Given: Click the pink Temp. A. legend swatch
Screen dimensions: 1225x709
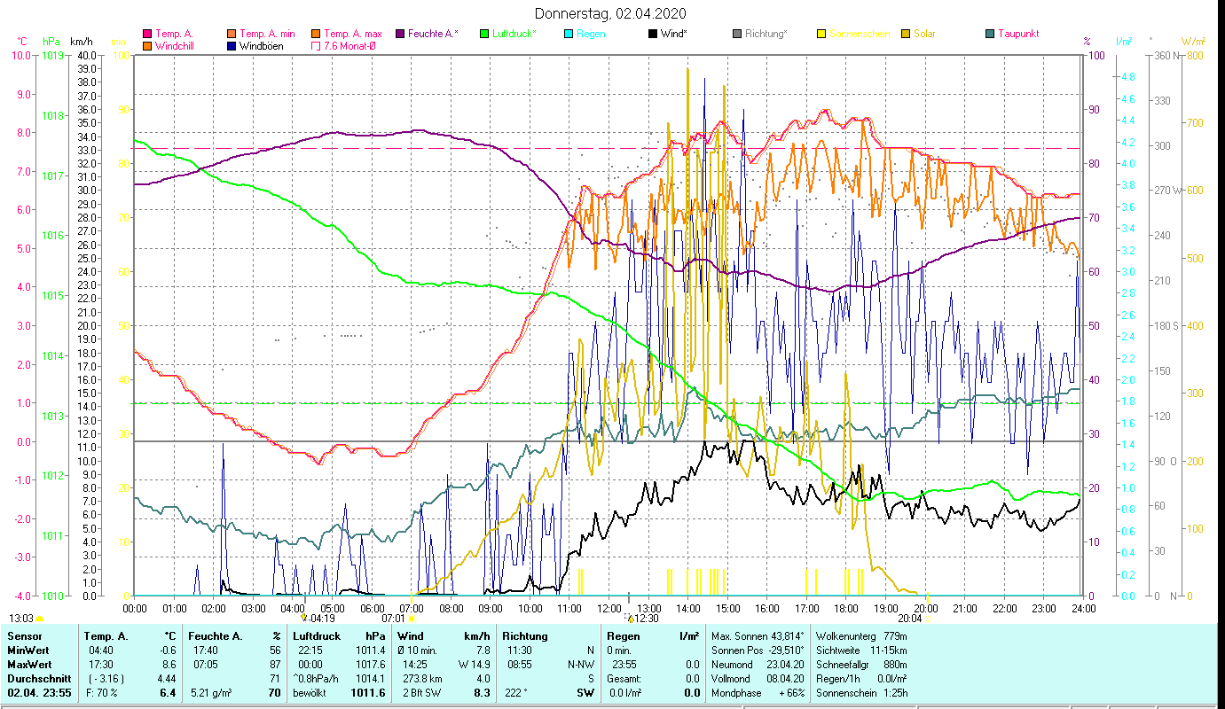Looking at the screenshot, I should [147, 35].
